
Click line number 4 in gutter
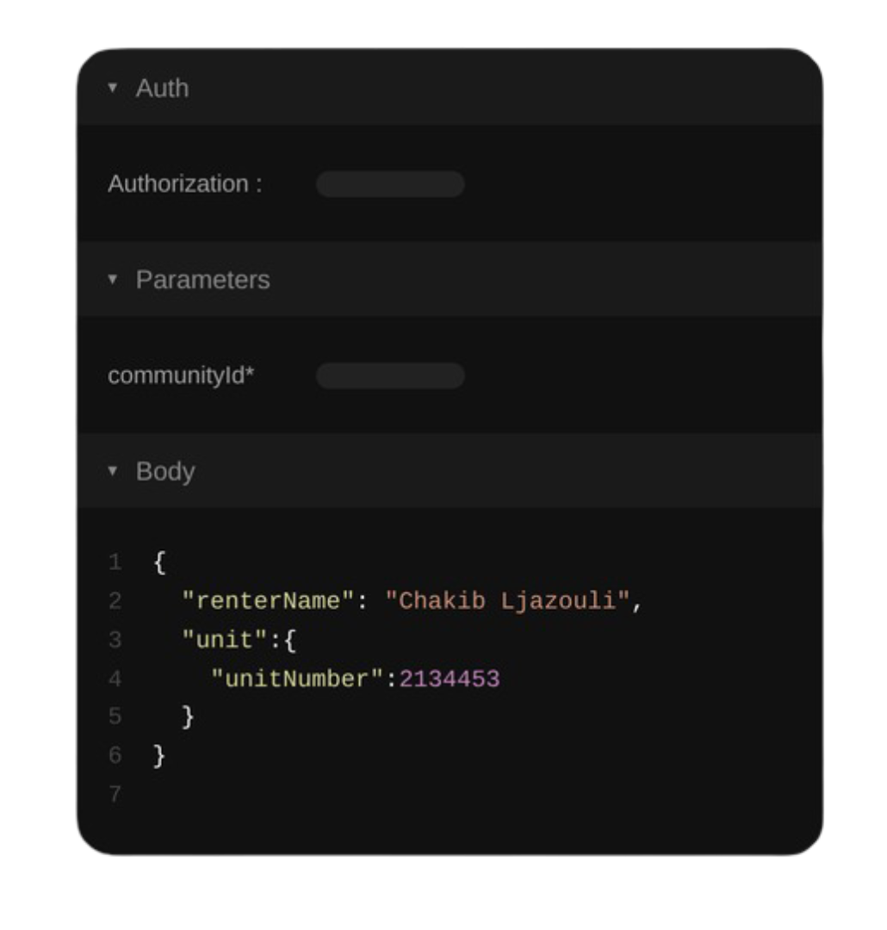[x=115, y=679]
